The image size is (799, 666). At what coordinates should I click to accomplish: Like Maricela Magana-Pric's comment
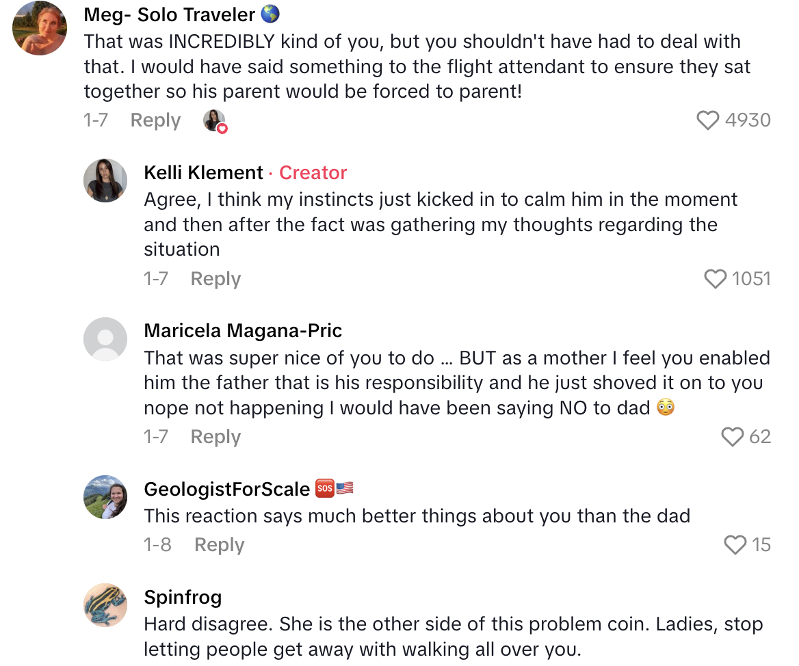[x=733, y=437]
